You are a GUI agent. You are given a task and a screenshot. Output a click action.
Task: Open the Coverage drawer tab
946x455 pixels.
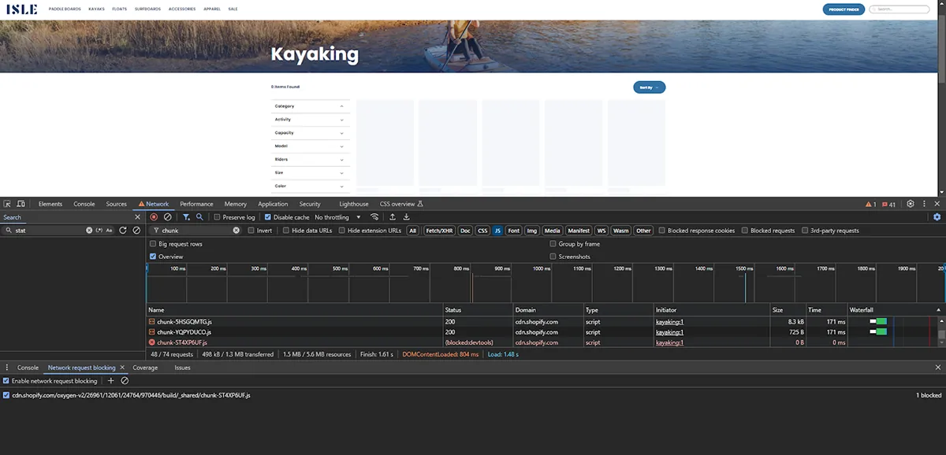(x=145, y=368)
